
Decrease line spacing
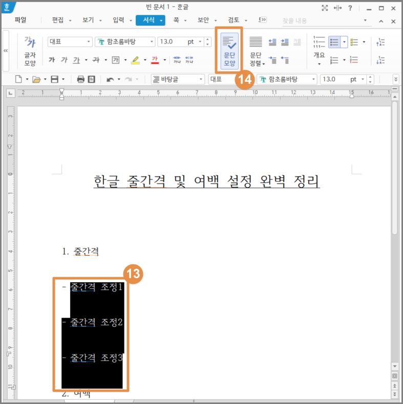click(x=380, y=60)
